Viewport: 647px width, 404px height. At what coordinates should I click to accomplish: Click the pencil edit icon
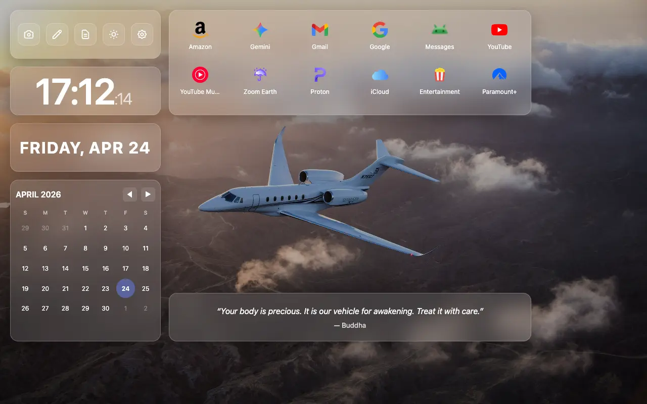click(57, 34)
